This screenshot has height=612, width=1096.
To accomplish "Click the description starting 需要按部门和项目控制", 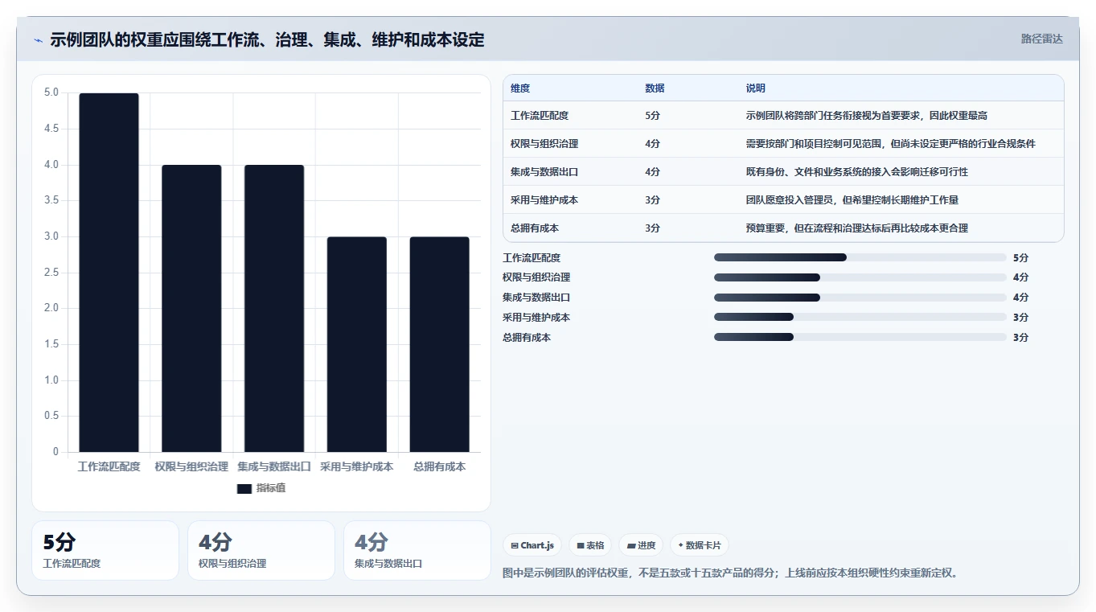I will pyautogui.click(x=891, y=144).
